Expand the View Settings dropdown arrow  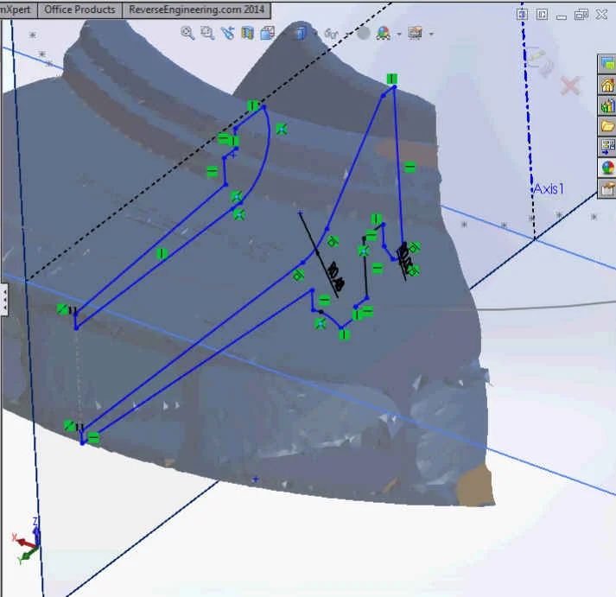click(x=431, y=34)
